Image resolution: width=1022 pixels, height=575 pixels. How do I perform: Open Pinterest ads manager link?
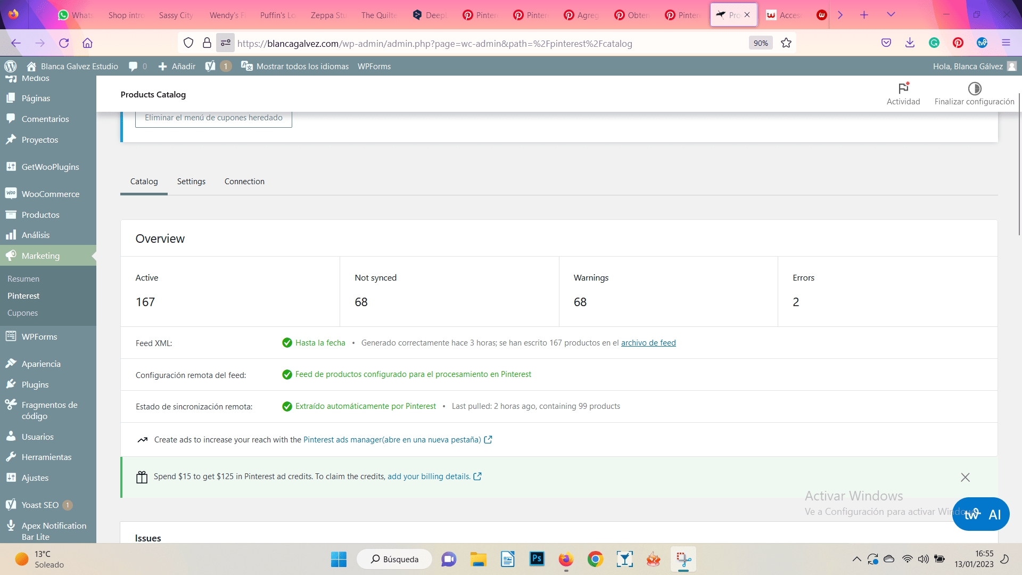pyautogui.click(x=398, y=440)
